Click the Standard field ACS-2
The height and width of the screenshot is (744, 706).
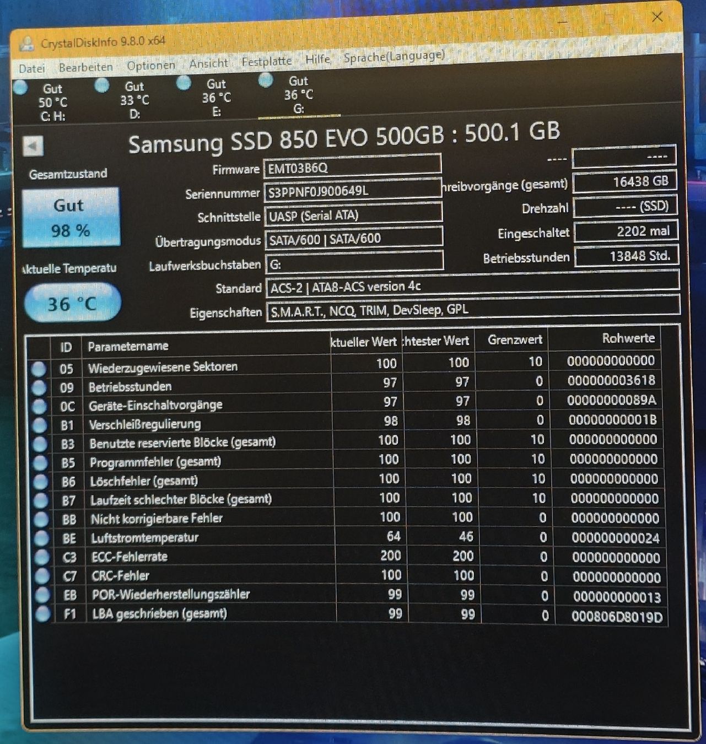[472, 285]
